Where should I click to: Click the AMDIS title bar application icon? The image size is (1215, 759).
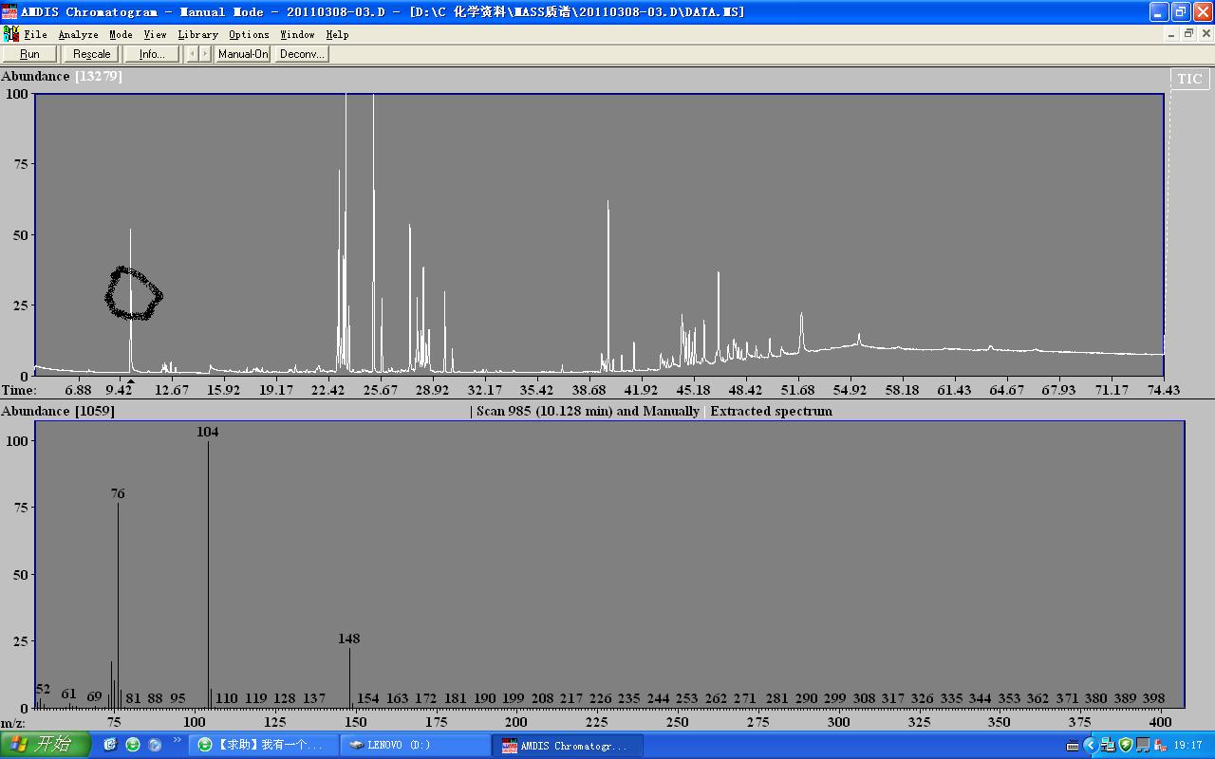coord(9,11)
